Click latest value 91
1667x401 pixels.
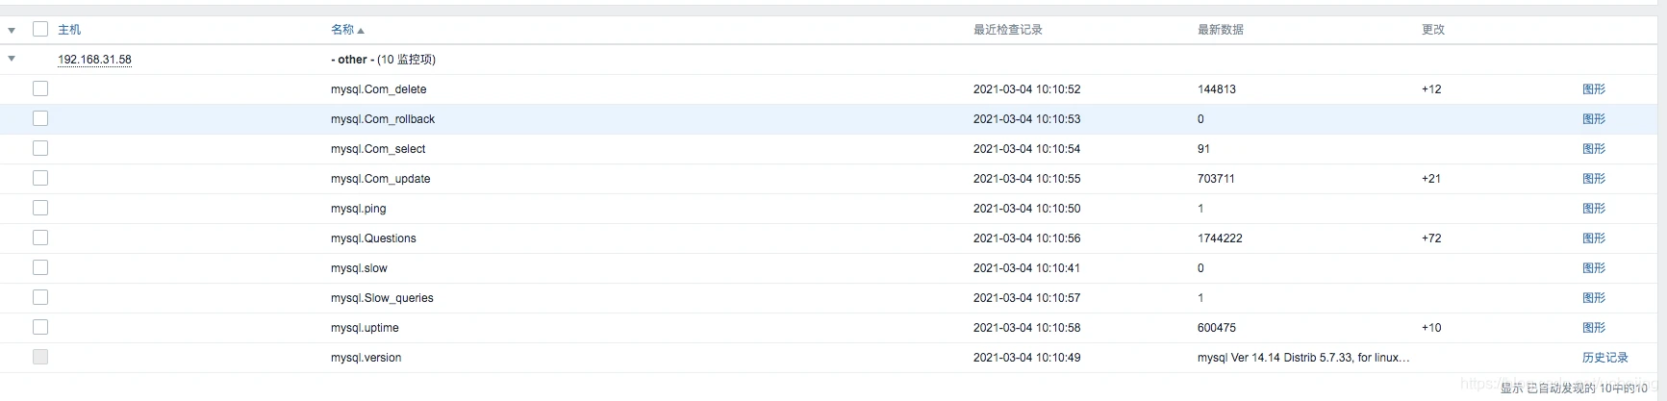point(1203,149)
